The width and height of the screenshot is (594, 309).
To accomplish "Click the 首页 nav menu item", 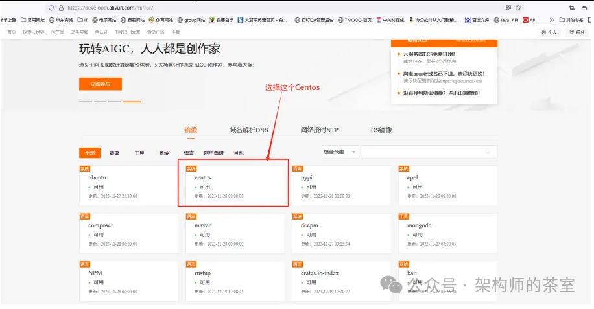I will point(12,32).
